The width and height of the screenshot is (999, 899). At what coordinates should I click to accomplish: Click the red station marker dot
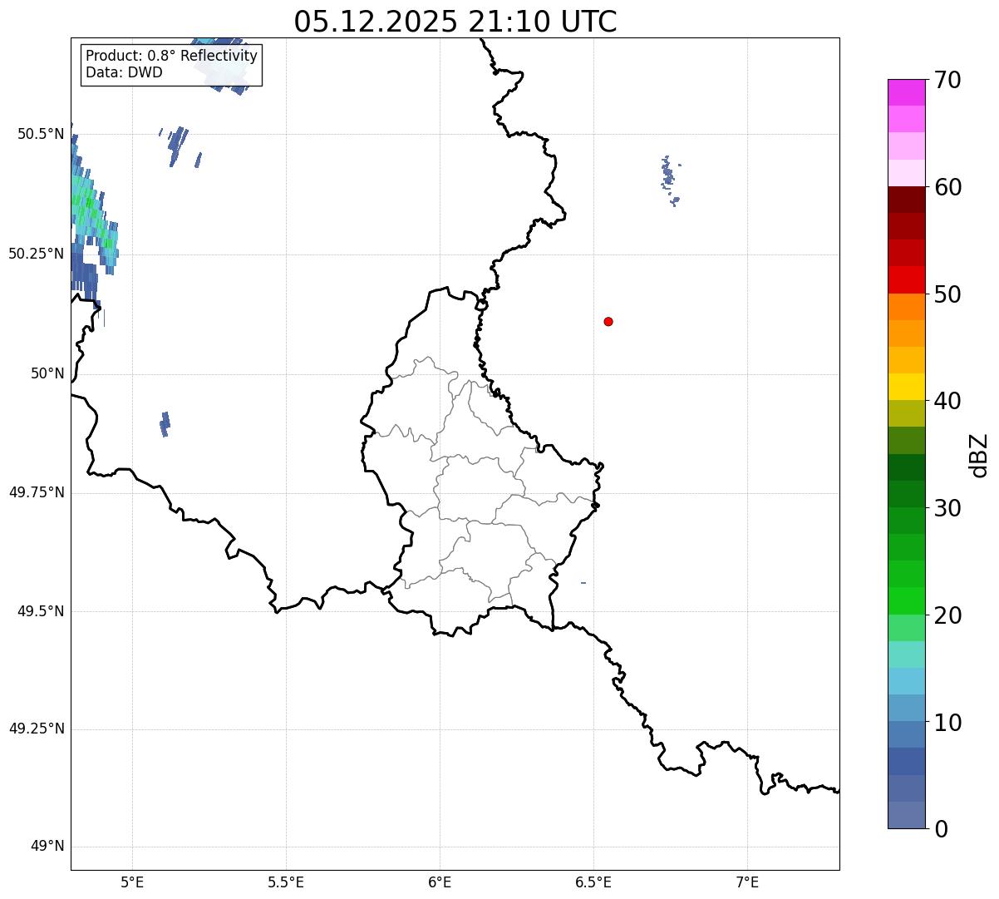click(x=608, y=321)
